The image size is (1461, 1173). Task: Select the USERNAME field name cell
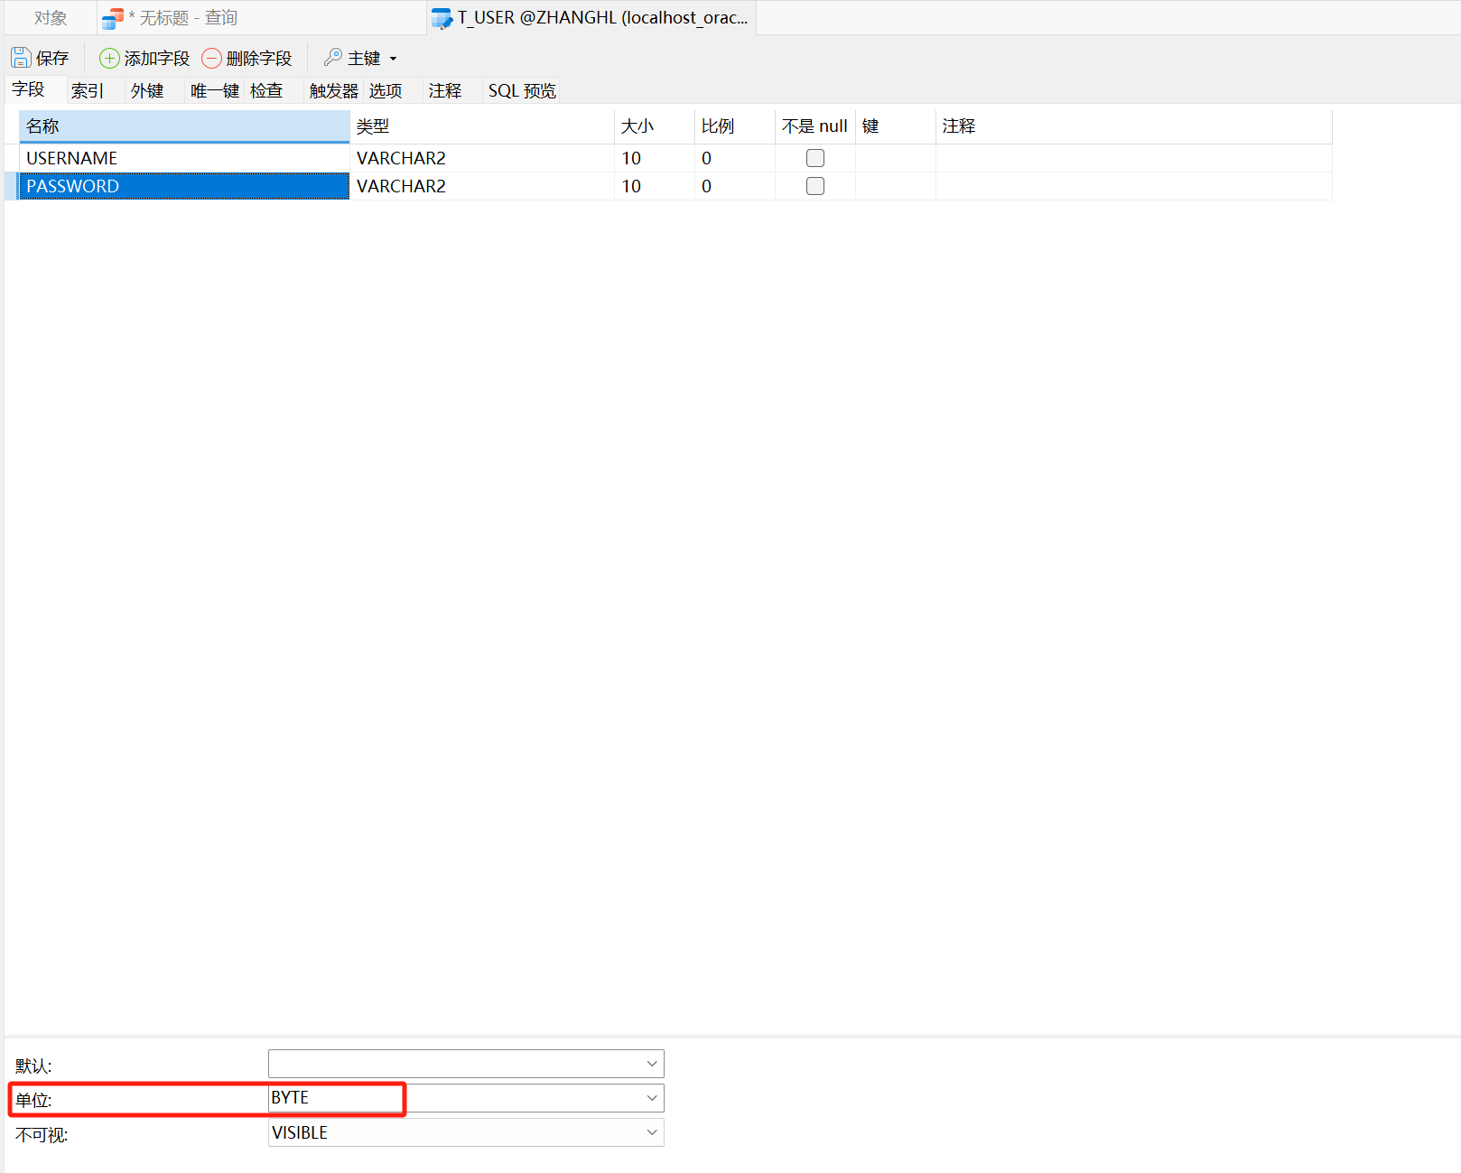pyautogui.click(x=181, y=158)
